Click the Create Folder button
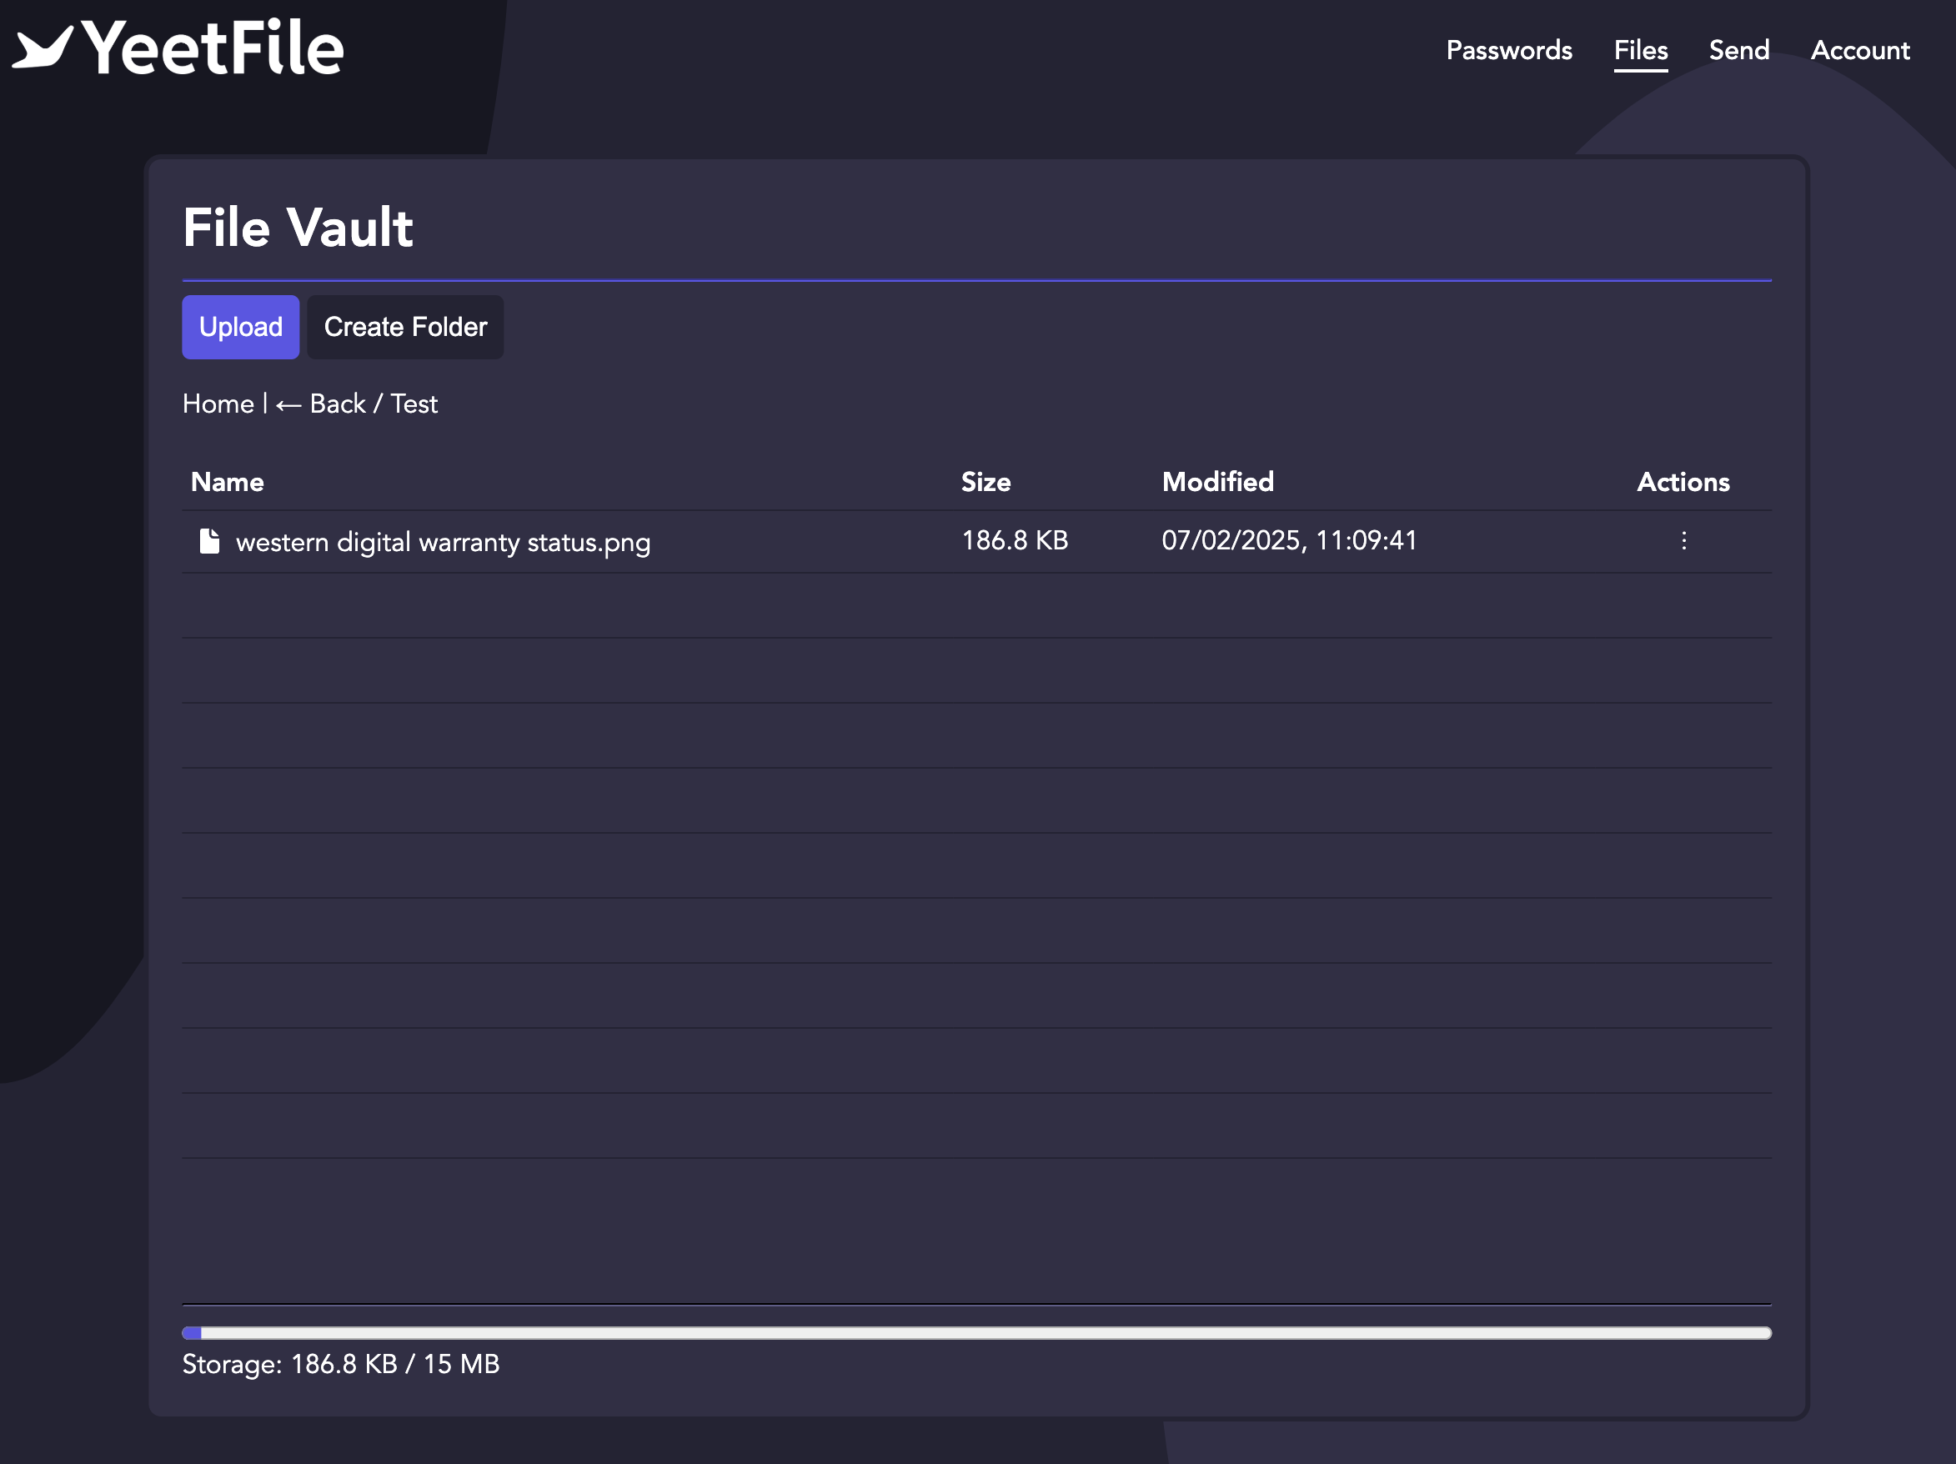Image resolution: width=1956 pixels, height=1464 pixels. pos(405,327)
